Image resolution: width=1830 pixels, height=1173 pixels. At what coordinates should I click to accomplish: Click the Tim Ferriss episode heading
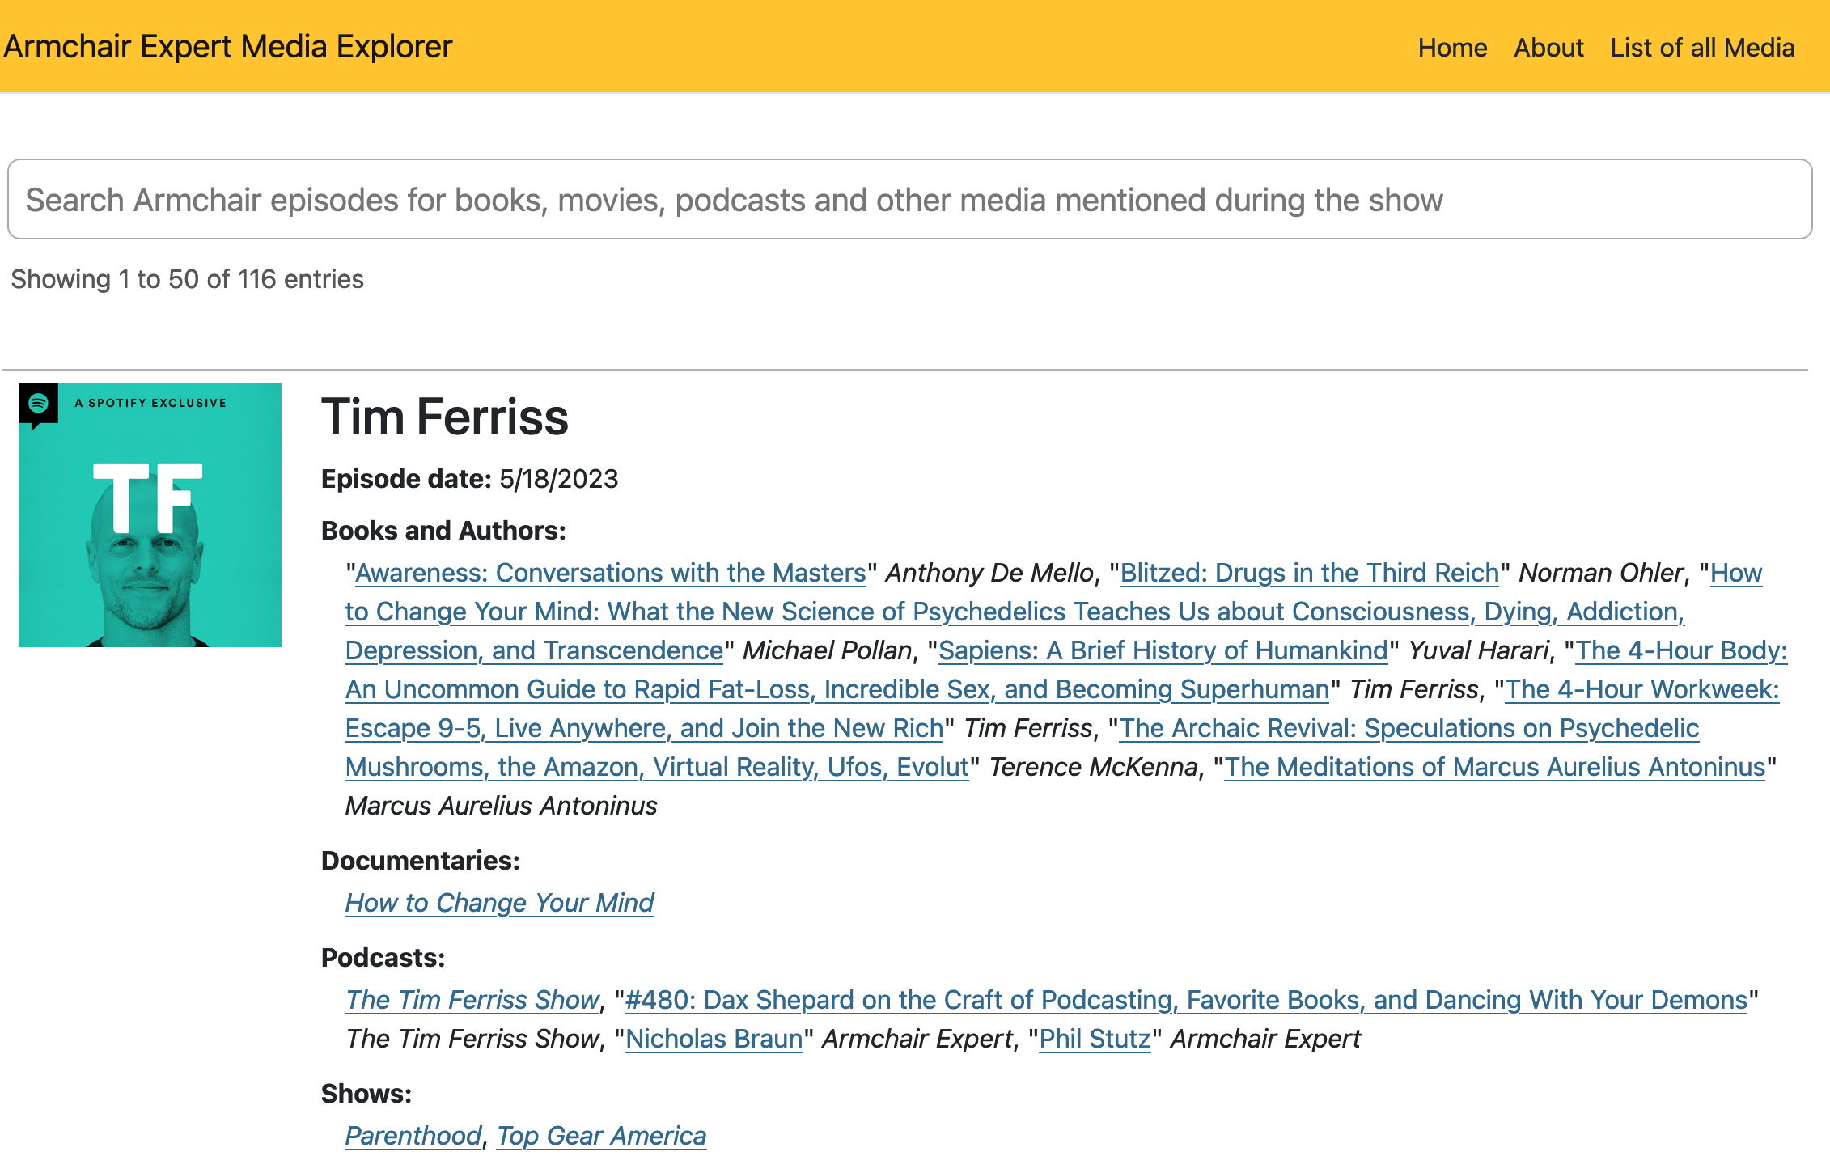pos(445,417)
